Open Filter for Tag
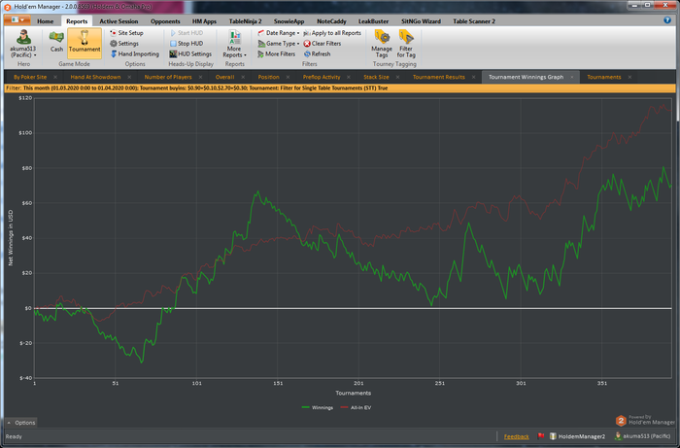This screenshot has height=448, width=680. click(406, 44)
